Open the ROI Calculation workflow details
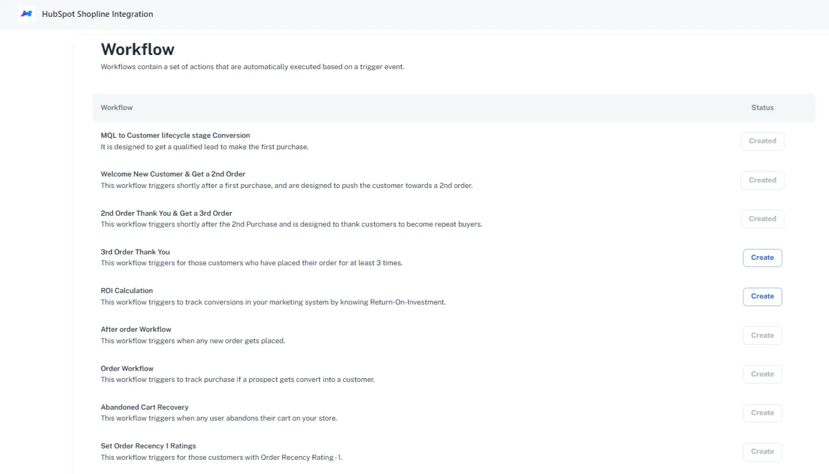 click(x=127, y=290)
